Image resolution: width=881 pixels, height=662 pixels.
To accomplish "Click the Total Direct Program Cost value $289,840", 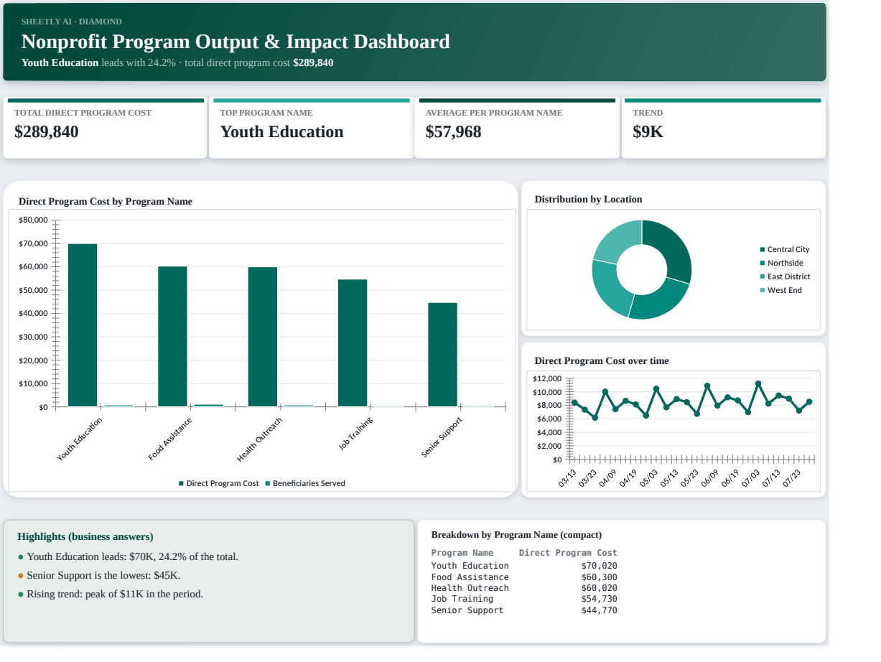I will pos(47,132).
